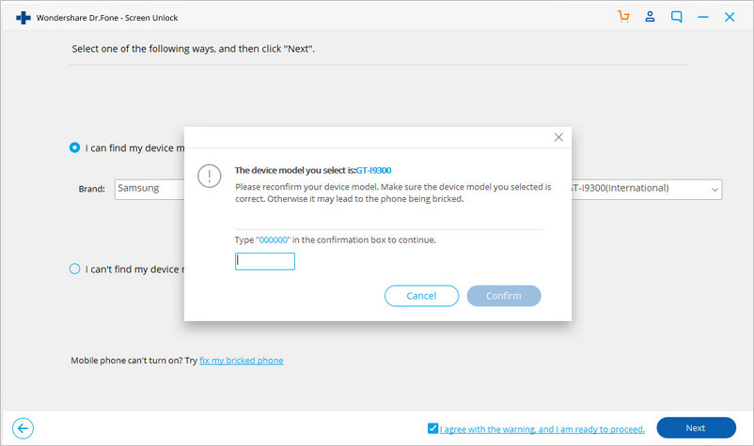
Task: Close the device model confirmation dialog
Action: coord(558,137)
